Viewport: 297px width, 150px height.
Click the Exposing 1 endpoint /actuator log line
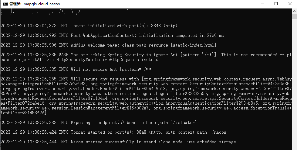click(98, 122)
